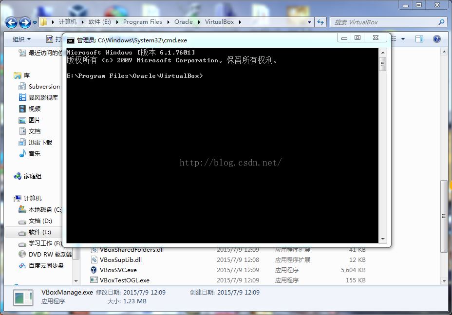Click cmd window scrollbar up arrow

382,53
